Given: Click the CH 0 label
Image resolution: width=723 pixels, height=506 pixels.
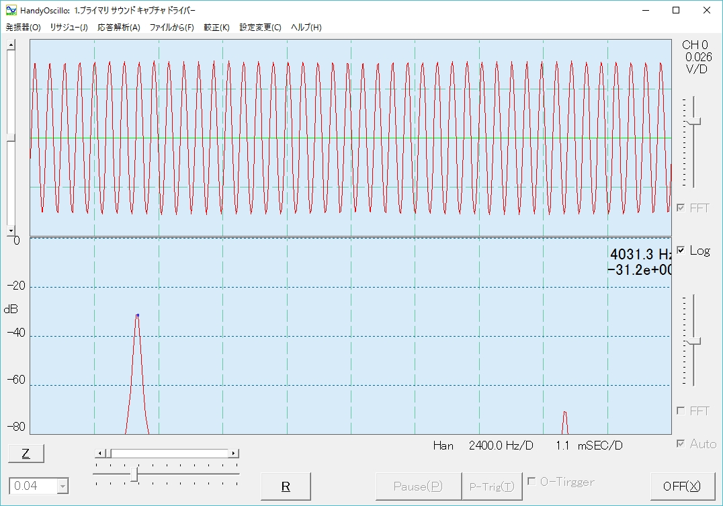Looking at the screenshot, I should 695,45.
